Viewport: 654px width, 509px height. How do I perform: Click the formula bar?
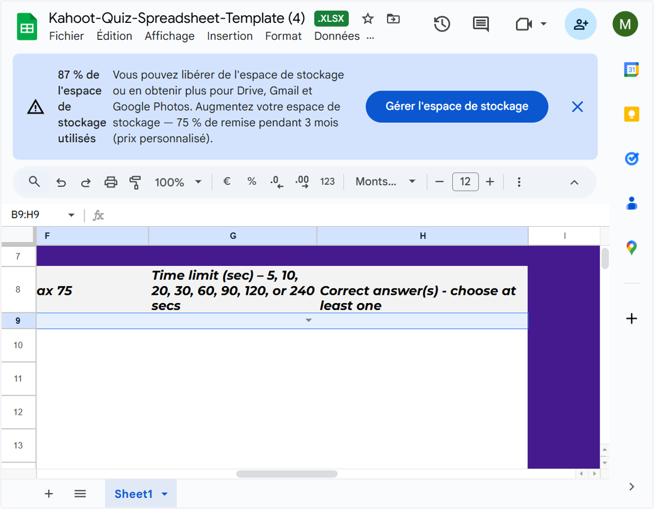coord(357,215)
